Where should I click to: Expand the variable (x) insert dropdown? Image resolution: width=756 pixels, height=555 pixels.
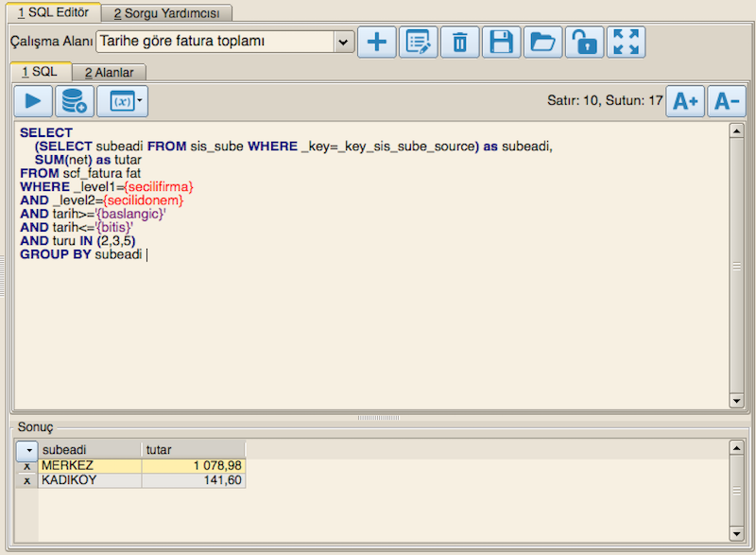pyautogui.click(x=140, y=100)
